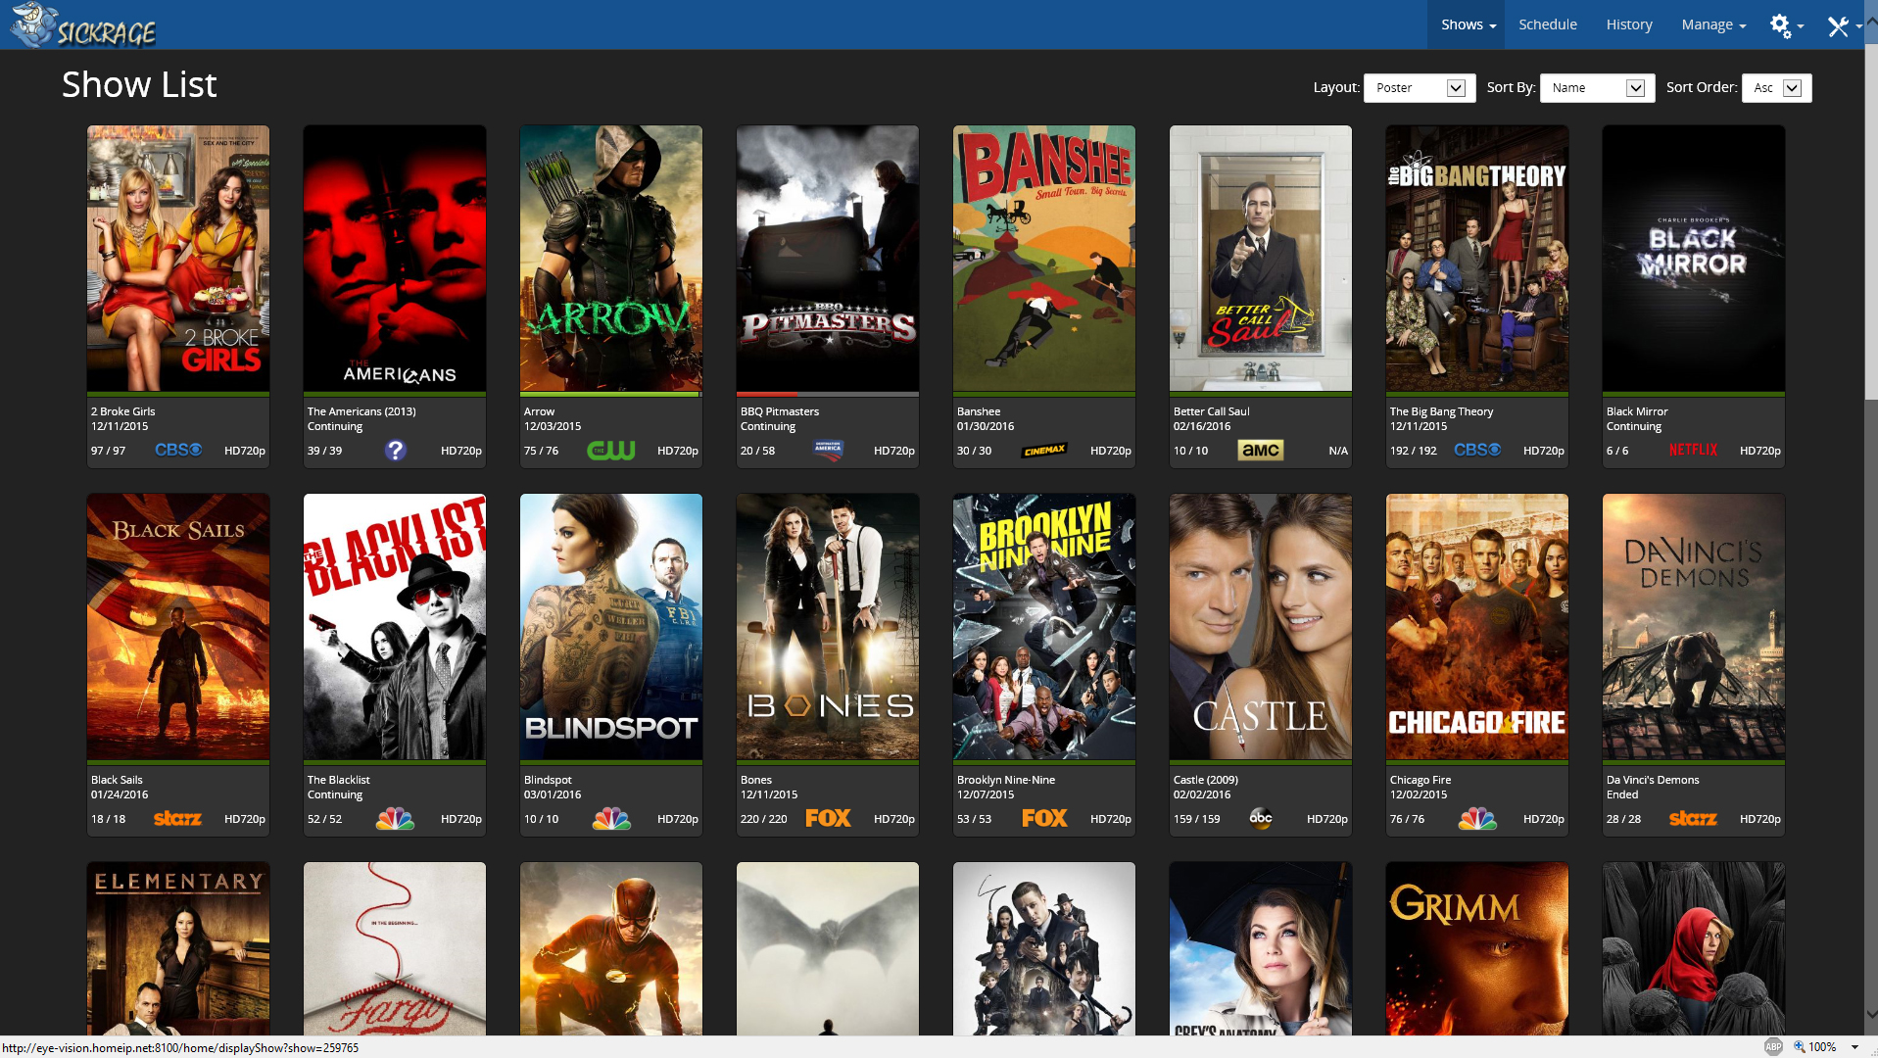This screenshot has width=1878, height=1058.
Task: Click Blindspot air date 03/01/2016
Action: point(553,794)
